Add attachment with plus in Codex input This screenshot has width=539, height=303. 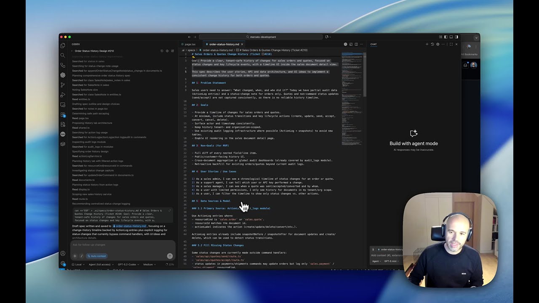[x=75, y=256]
